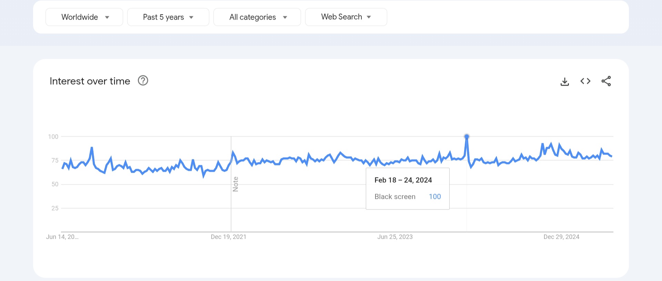Click the tooltip's blue 100 value
This screenshot has width=662, height=281.
pyautogui.click(x=435, y=197)
